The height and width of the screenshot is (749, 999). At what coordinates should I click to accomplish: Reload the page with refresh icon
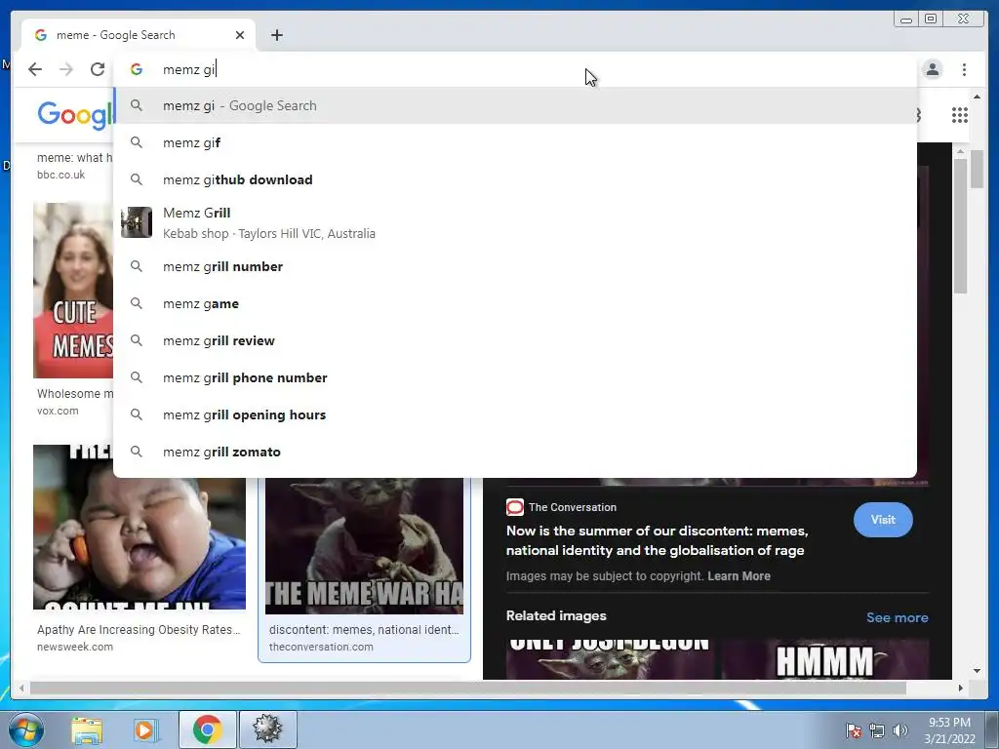[x=98, y=69]
